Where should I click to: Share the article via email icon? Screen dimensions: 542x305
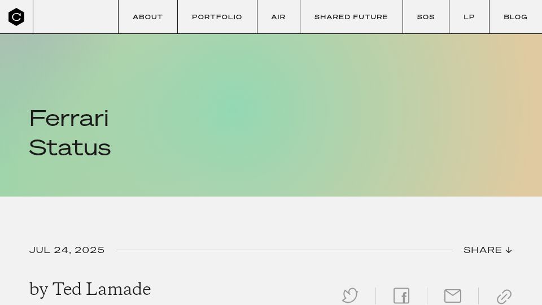click(452, 296)
